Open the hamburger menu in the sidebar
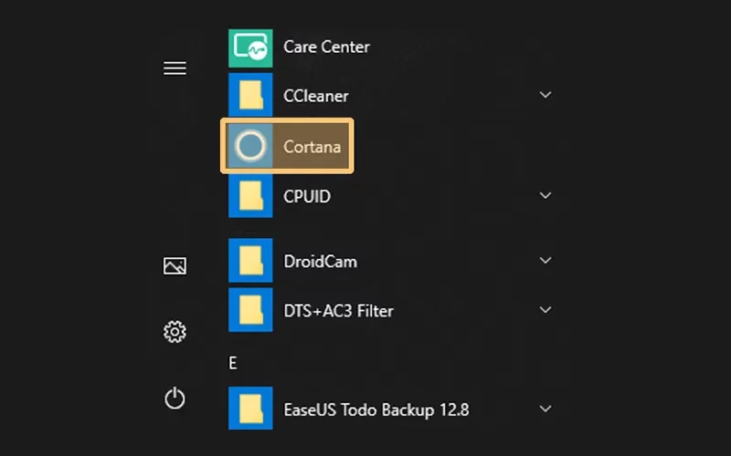 coord(175,68)
